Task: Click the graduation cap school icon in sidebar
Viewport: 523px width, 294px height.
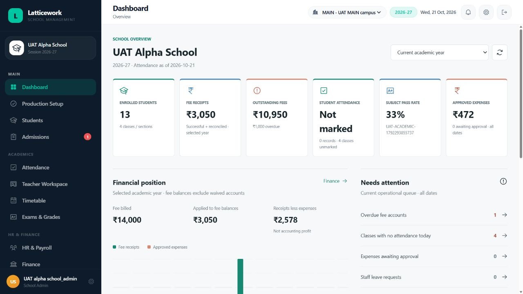Action: coord(17,48)
